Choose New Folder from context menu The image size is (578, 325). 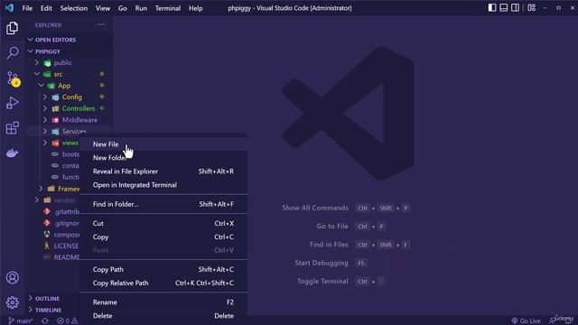(163, 158)
